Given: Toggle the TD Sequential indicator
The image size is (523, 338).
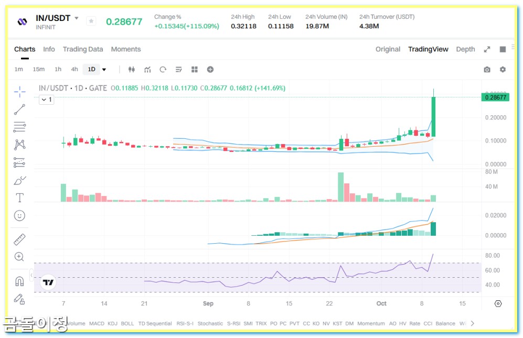Looking at the screenshot, I should pos(155,323).
